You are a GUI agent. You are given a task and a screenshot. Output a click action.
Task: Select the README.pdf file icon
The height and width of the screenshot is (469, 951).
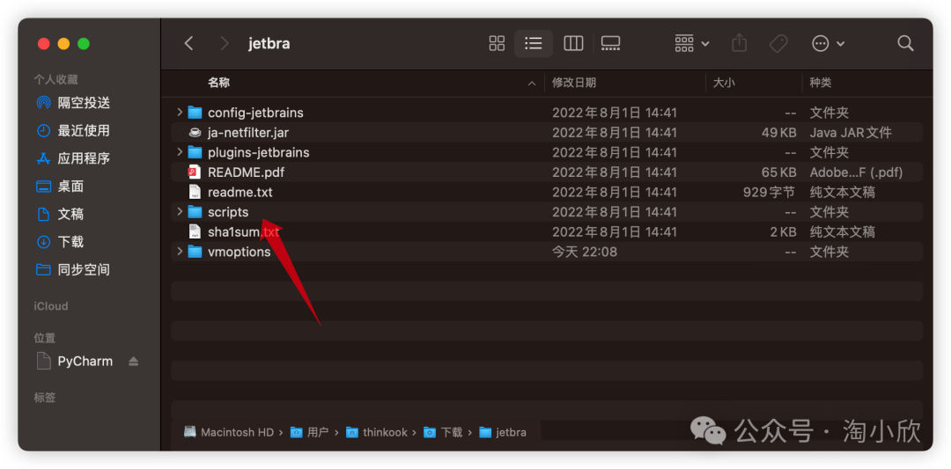pos(195,172)
